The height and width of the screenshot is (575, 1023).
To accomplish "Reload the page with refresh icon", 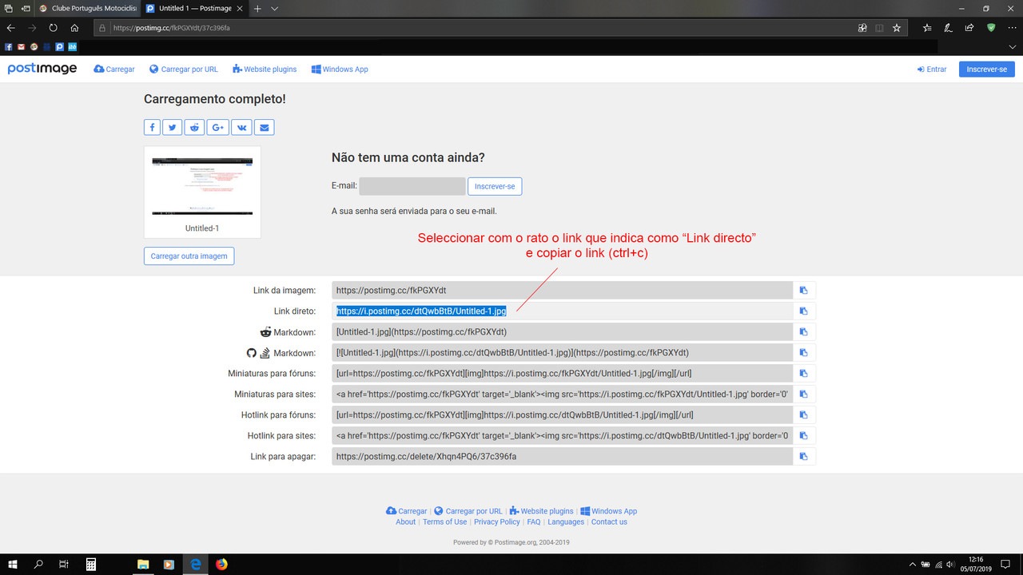I will pos(54,27).
